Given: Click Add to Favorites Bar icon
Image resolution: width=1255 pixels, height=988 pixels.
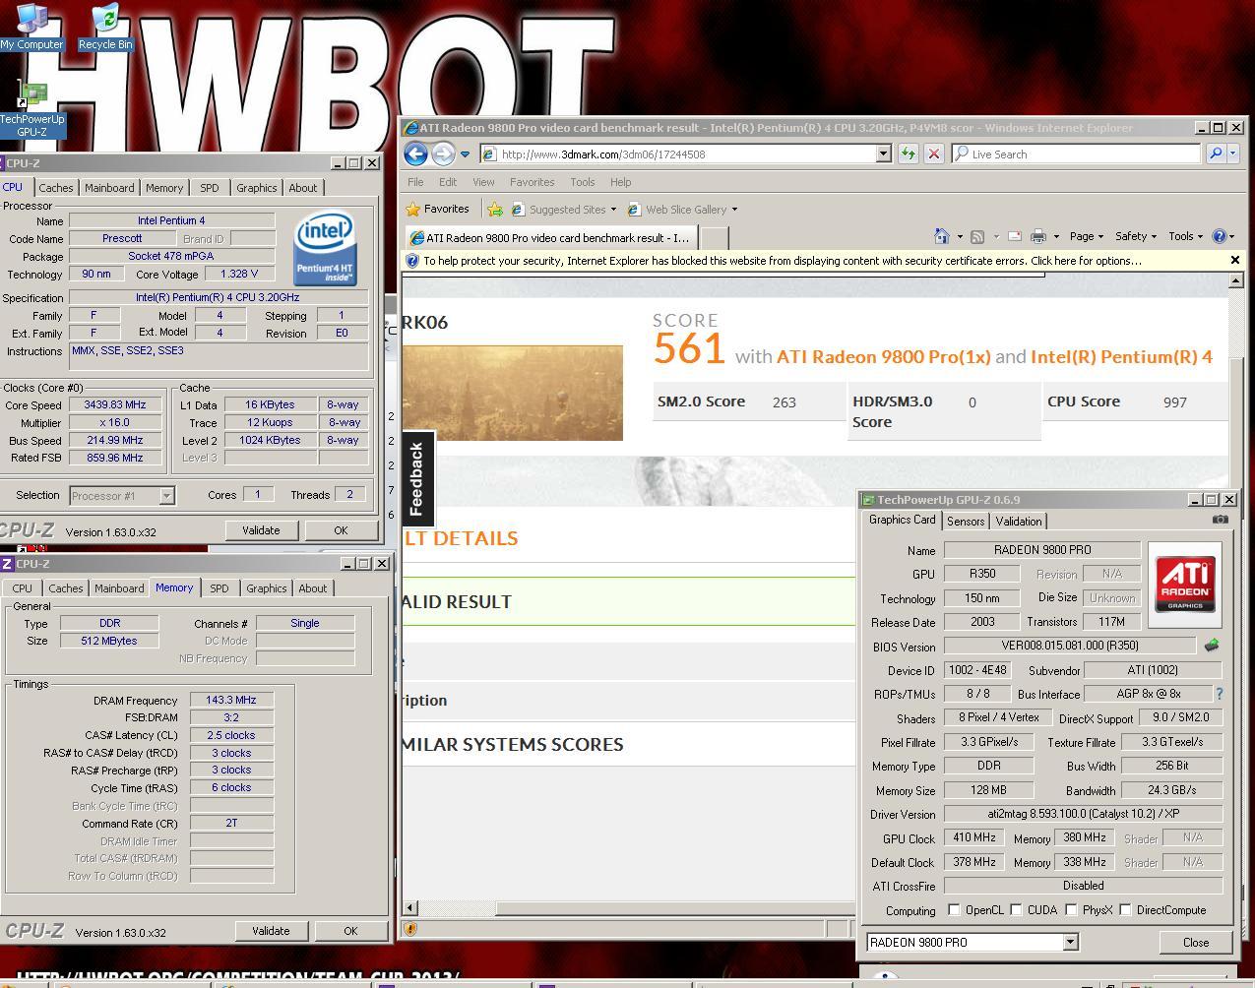Looking at the screenshot, I should pyautogui.click(x=495, y=209).
